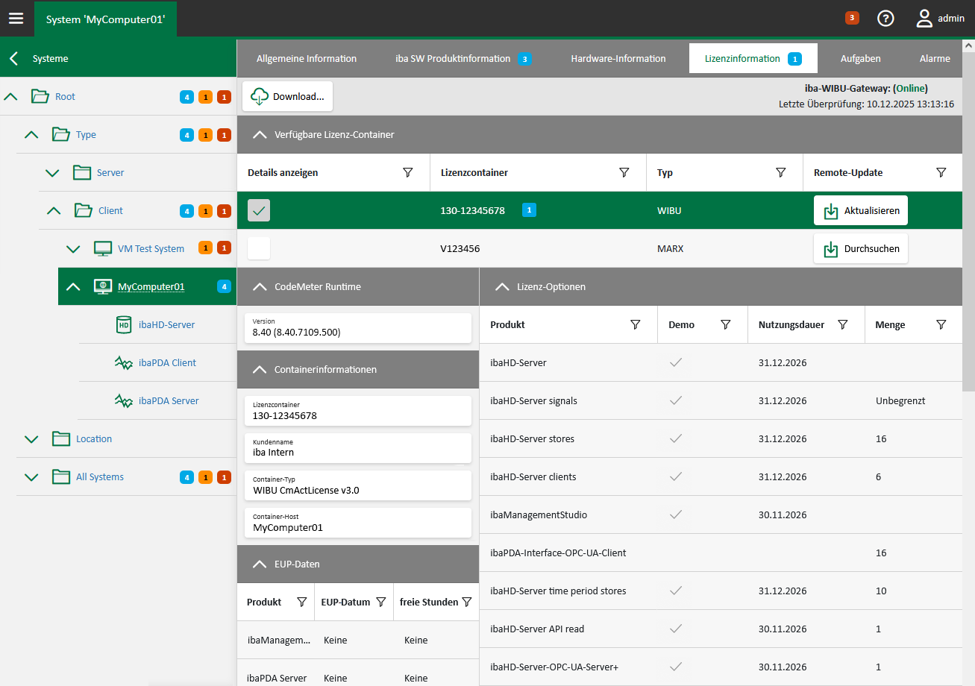
Task: Expand the All Systems tree node
Action: pos(31,476)
